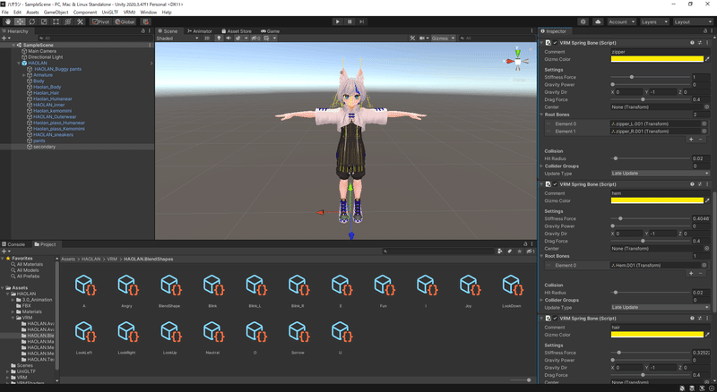717x392 pixels.
Task: Toggle 2D scene view mode
Action: (207, 38)
